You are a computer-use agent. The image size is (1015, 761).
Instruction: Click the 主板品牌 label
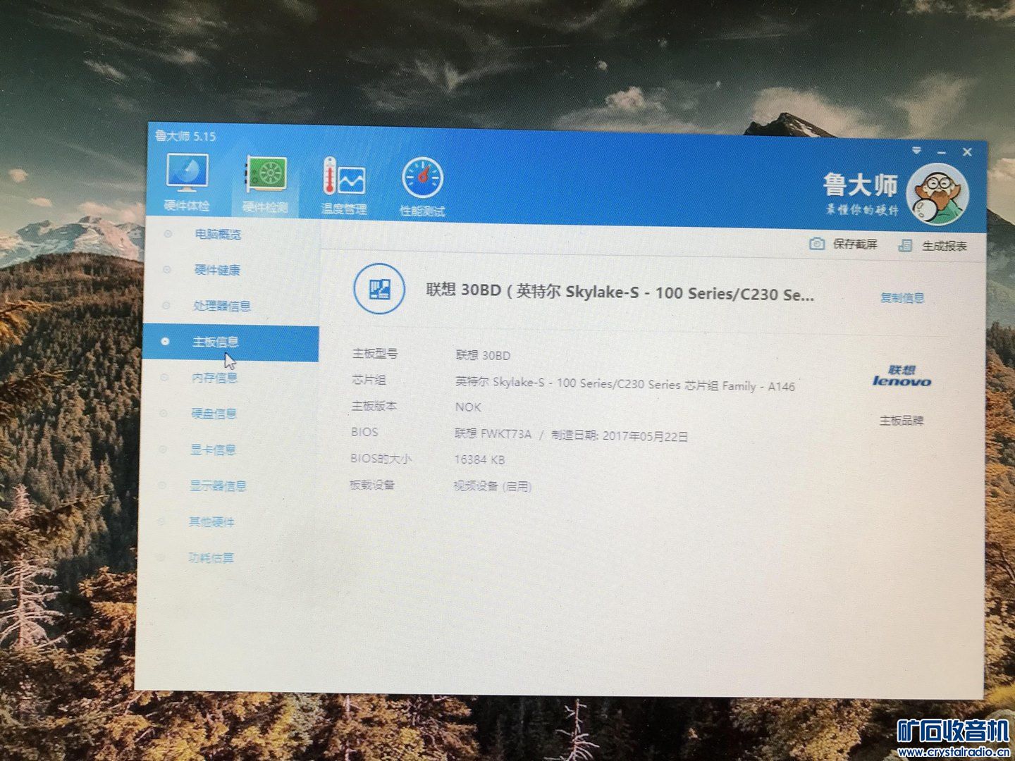[902, 421]
